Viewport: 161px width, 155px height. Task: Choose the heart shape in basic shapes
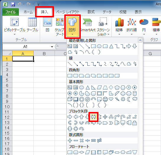point(111,99)
